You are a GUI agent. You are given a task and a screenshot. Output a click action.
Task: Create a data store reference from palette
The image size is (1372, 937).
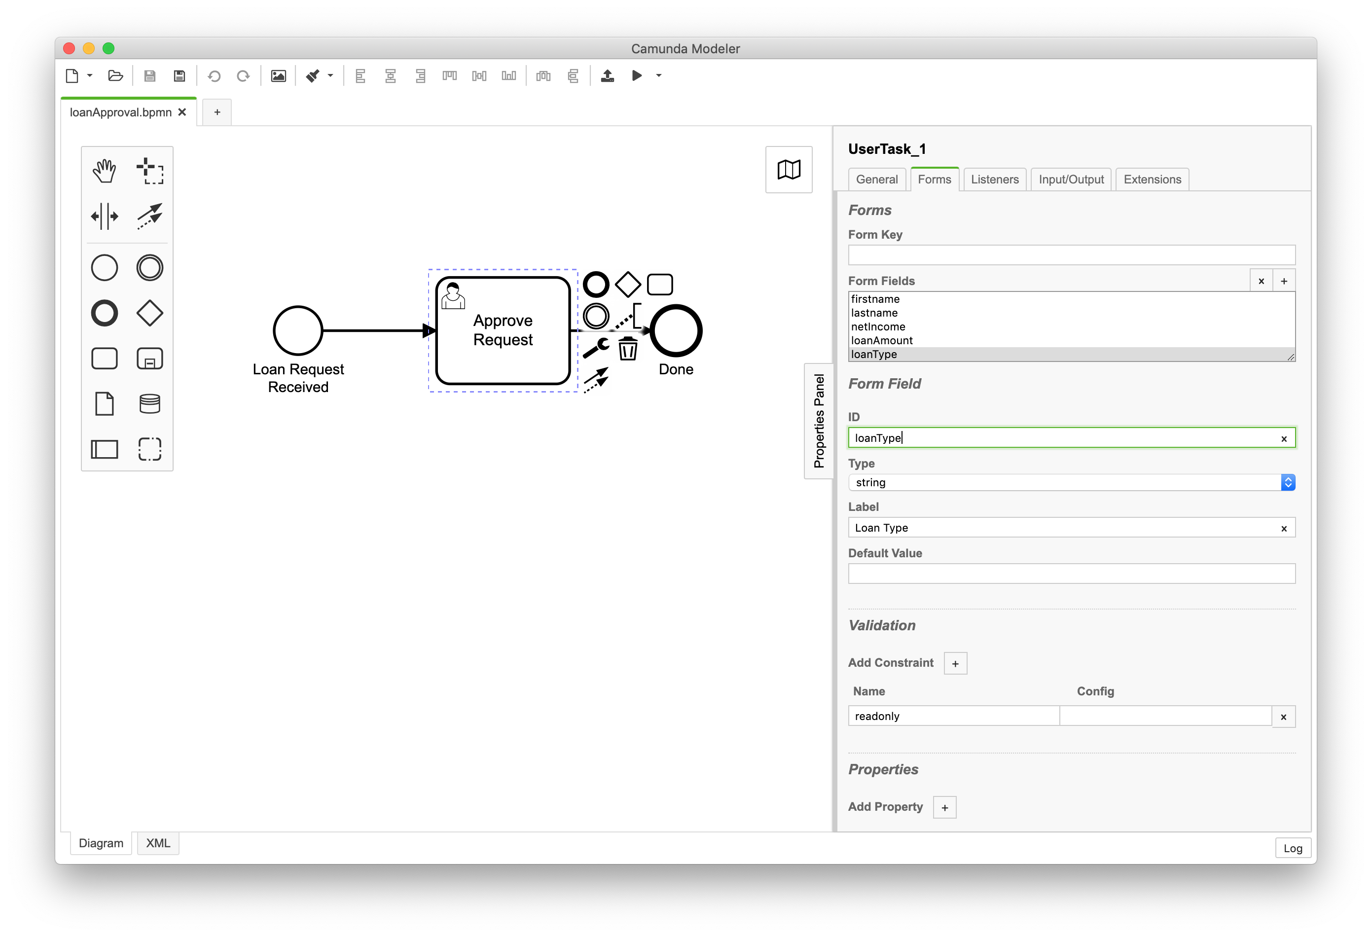[x=150, y=404]
